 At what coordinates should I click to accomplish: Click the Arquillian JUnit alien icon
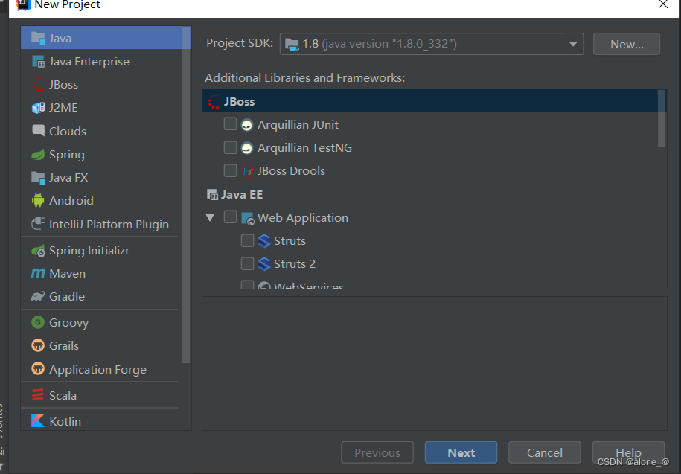(x=246, y=125)
